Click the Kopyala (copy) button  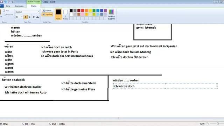pos(8,14)
